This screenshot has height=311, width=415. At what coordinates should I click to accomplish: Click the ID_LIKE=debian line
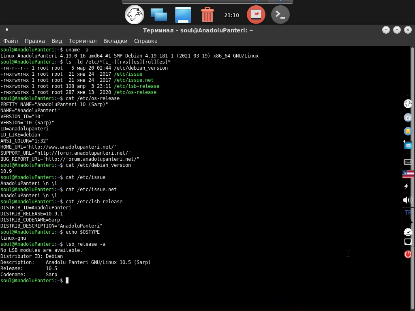20,135
